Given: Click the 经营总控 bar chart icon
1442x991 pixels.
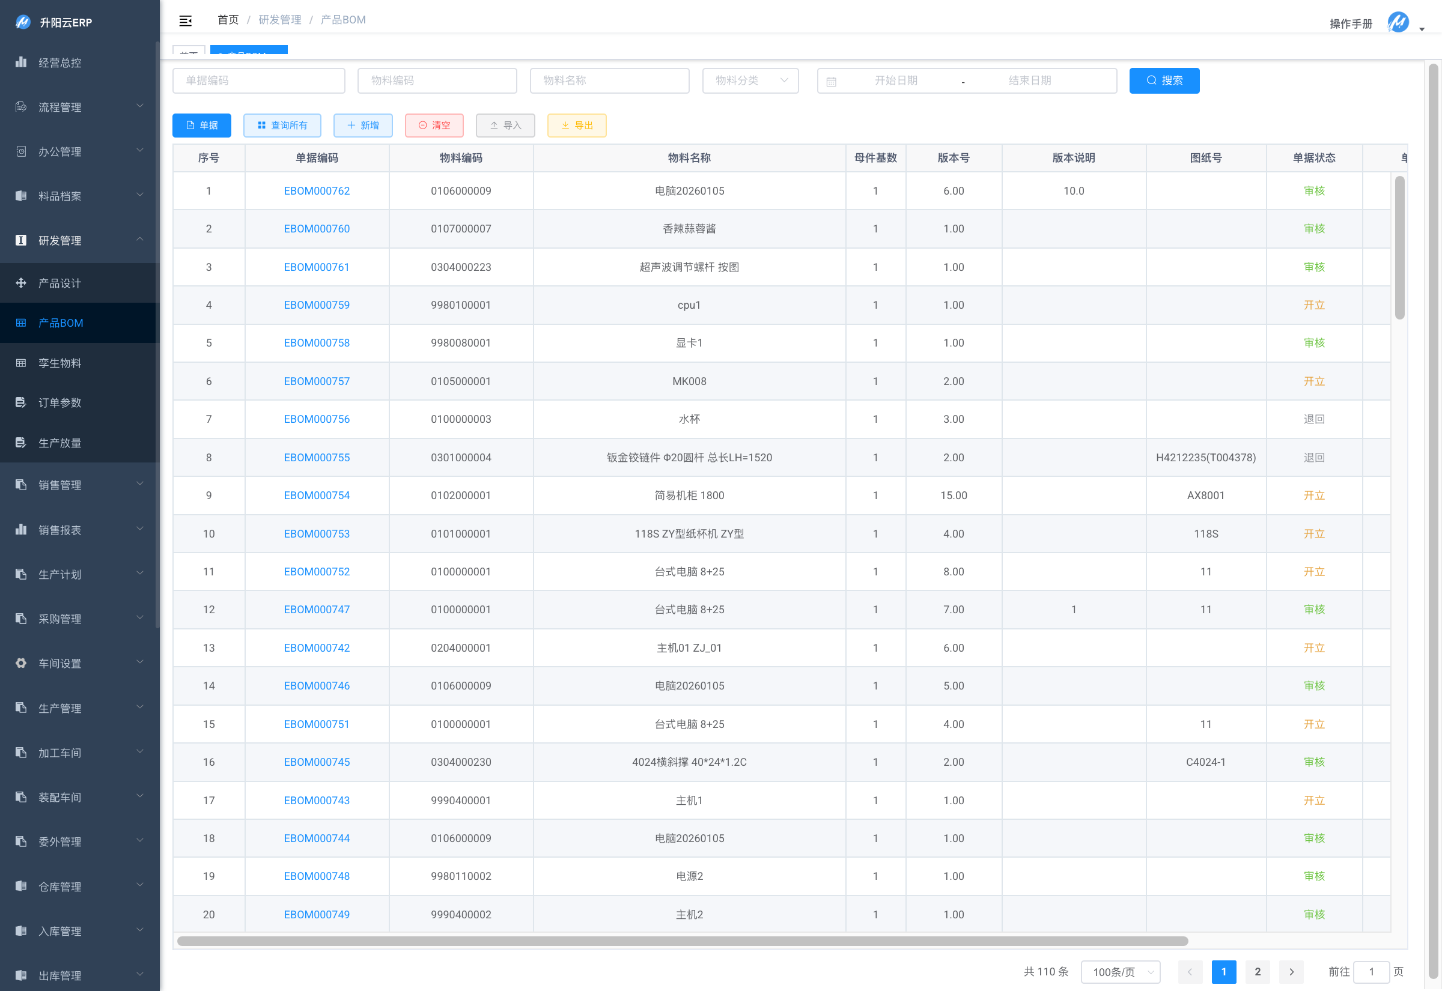Looking at the screenshot, I should pos(21,62).
